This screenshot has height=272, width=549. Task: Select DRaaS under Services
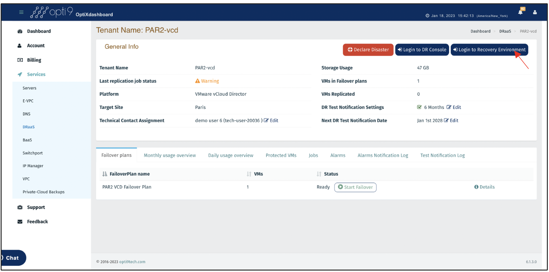29,127
